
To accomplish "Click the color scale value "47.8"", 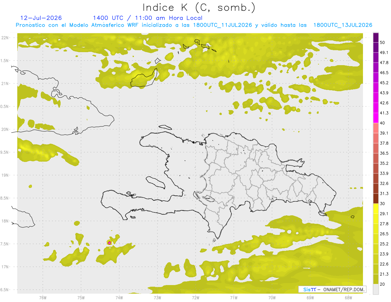I will (x=384, y=63).
